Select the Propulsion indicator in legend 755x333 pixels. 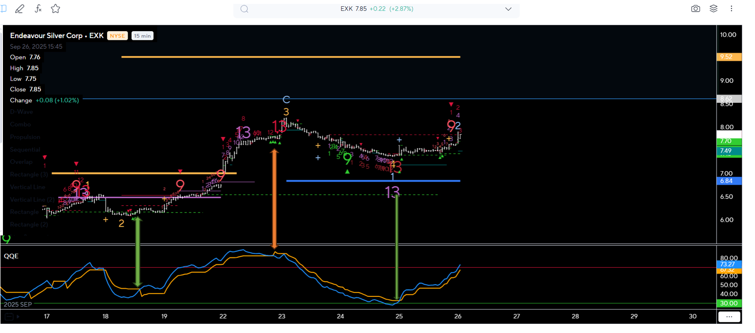point(25,137)
